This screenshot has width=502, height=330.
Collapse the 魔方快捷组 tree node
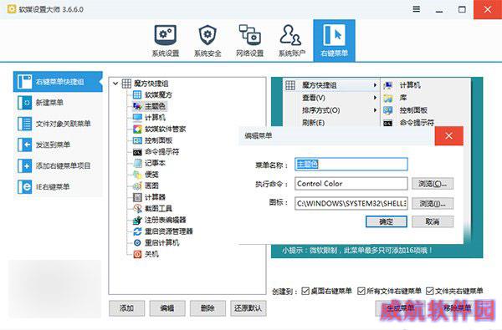pyautogui.click(x=115, y=84)
